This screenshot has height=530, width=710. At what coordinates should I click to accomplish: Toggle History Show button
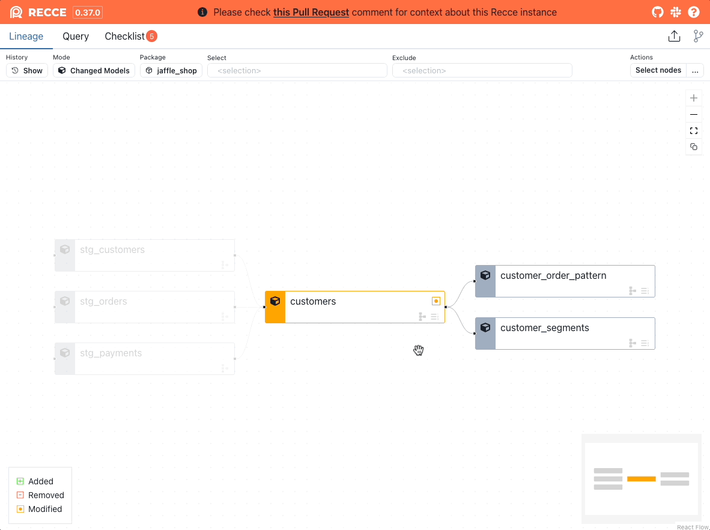[27, 70]
